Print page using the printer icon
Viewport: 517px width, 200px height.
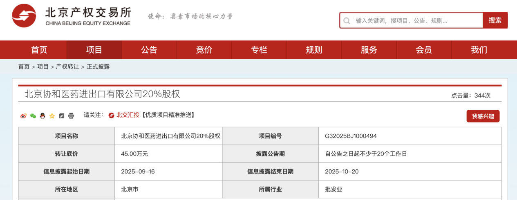[x=71, y=116]
